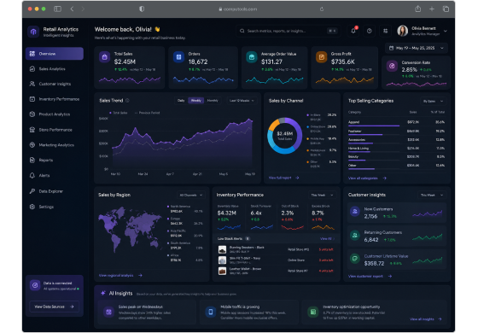
Task: Toggle the browser sidebar icon
Action: [57, 9]
